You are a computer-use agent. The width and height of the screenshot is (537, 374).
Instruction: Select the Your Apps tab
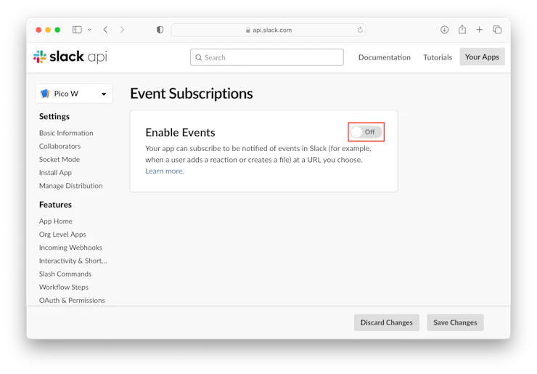coord(482,57)
